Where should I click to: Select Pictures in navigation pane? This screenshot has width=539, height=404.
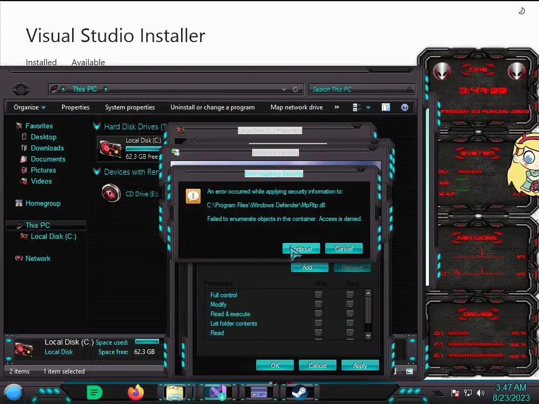43,170
